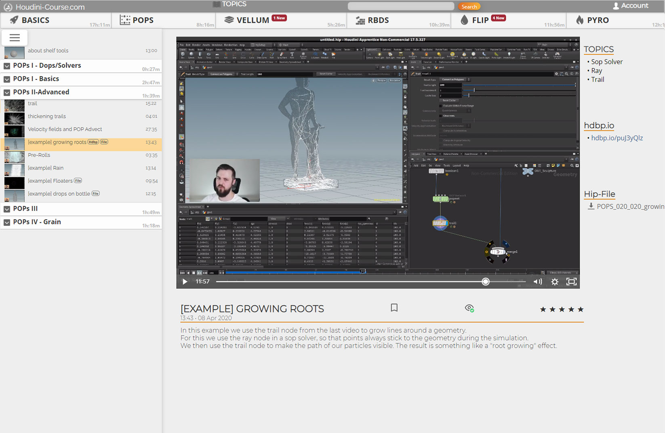Image resolution: width=665 pixels, height=433 pixels.
Task: Open the sidebar hamburger menu
Action: pyautogui.click(x=15, y=38)
